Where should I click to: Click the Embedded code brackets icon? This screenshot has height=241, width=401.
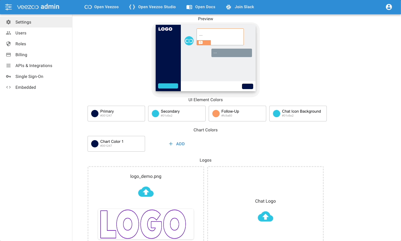point(8,87)
